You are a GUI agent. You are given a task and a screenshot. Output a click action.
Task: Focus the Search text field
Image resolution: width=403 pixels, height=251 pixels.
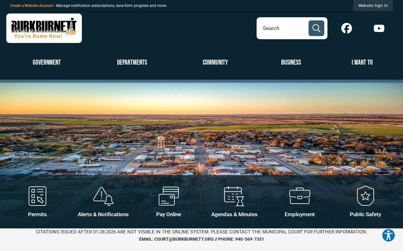(x=283, y=28)
